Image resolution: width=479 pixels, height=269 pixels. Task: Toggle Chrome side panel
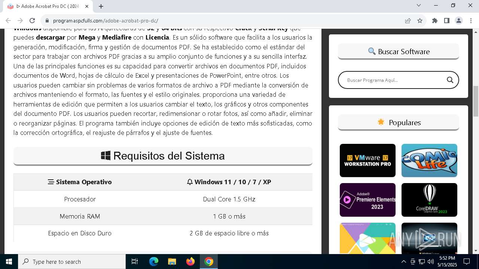[x=447, y=21]
